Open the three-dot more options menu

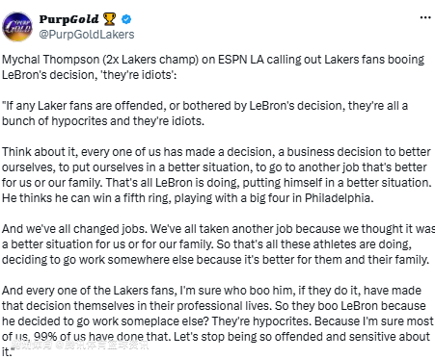(x=425, y=17)
